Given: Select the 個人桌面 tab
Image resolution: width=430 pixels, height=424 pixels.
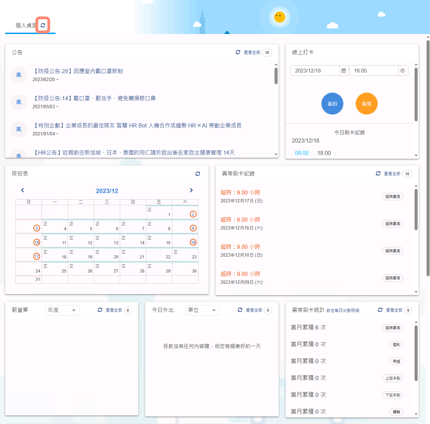Looking at the screenshot, I should 25,25.
